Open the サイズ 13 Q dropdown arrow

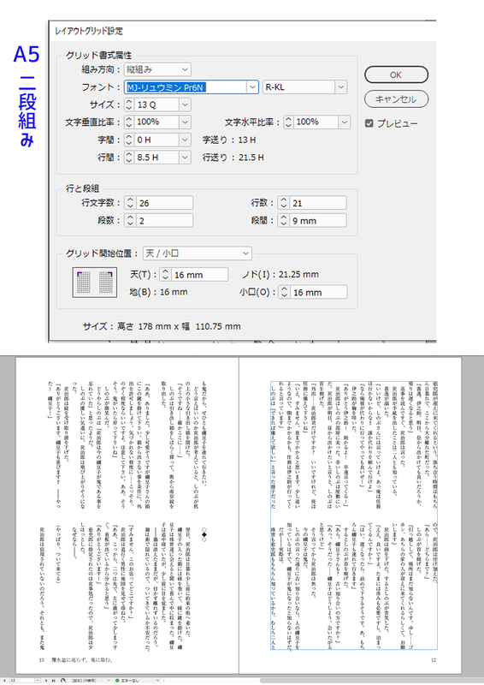pyautogui.click(x=185, y=104)
